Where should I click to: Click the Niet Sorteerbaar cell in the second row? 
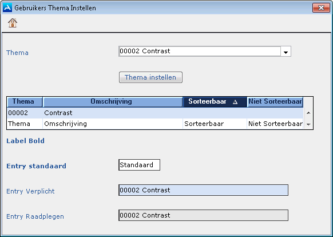[x=275, y=124]
